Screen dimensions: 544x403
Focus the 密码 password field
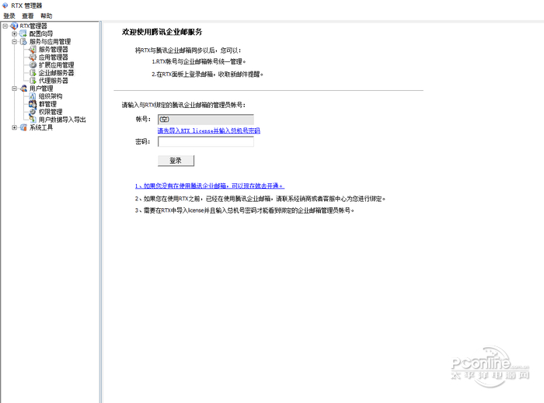[x=206, y=142]
